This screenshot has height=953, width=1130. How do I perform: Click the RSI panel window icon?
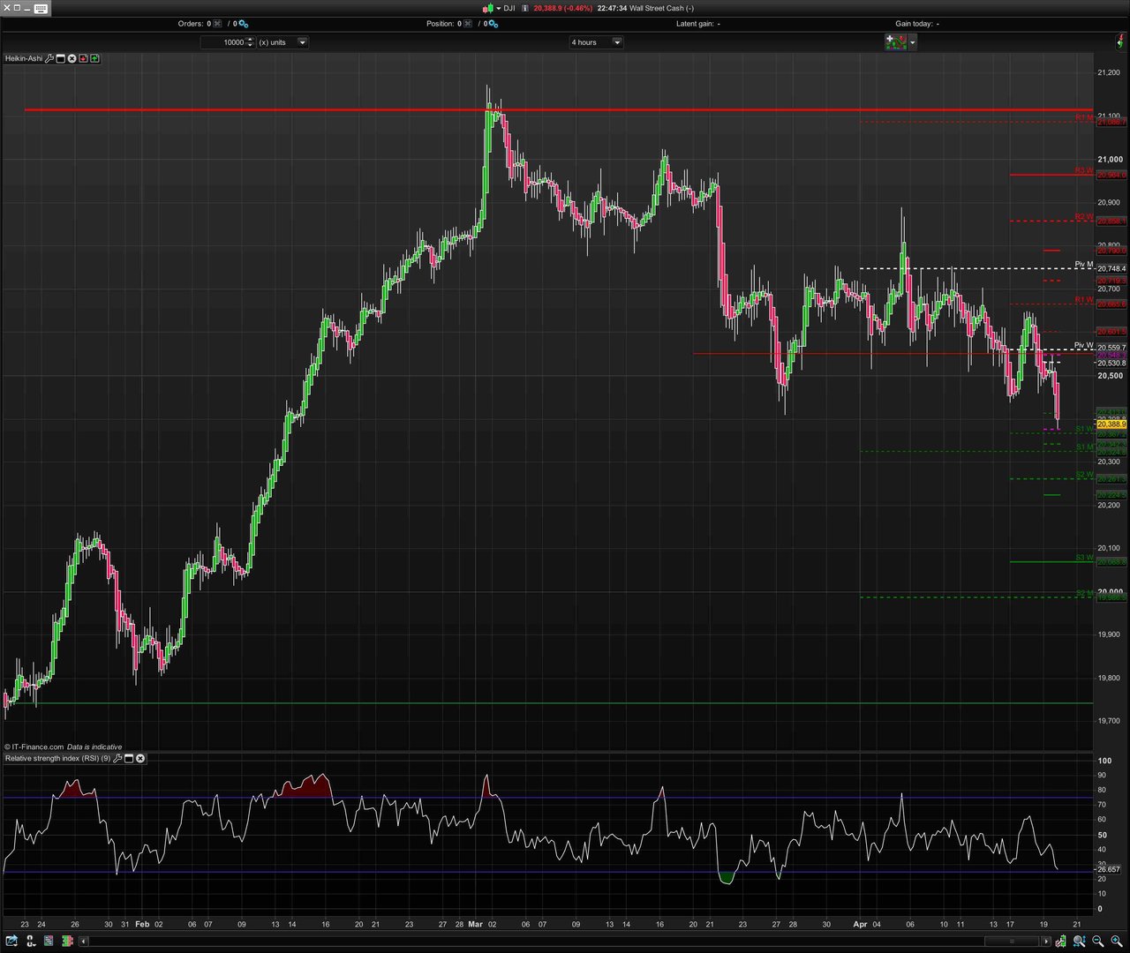(129, 758)
